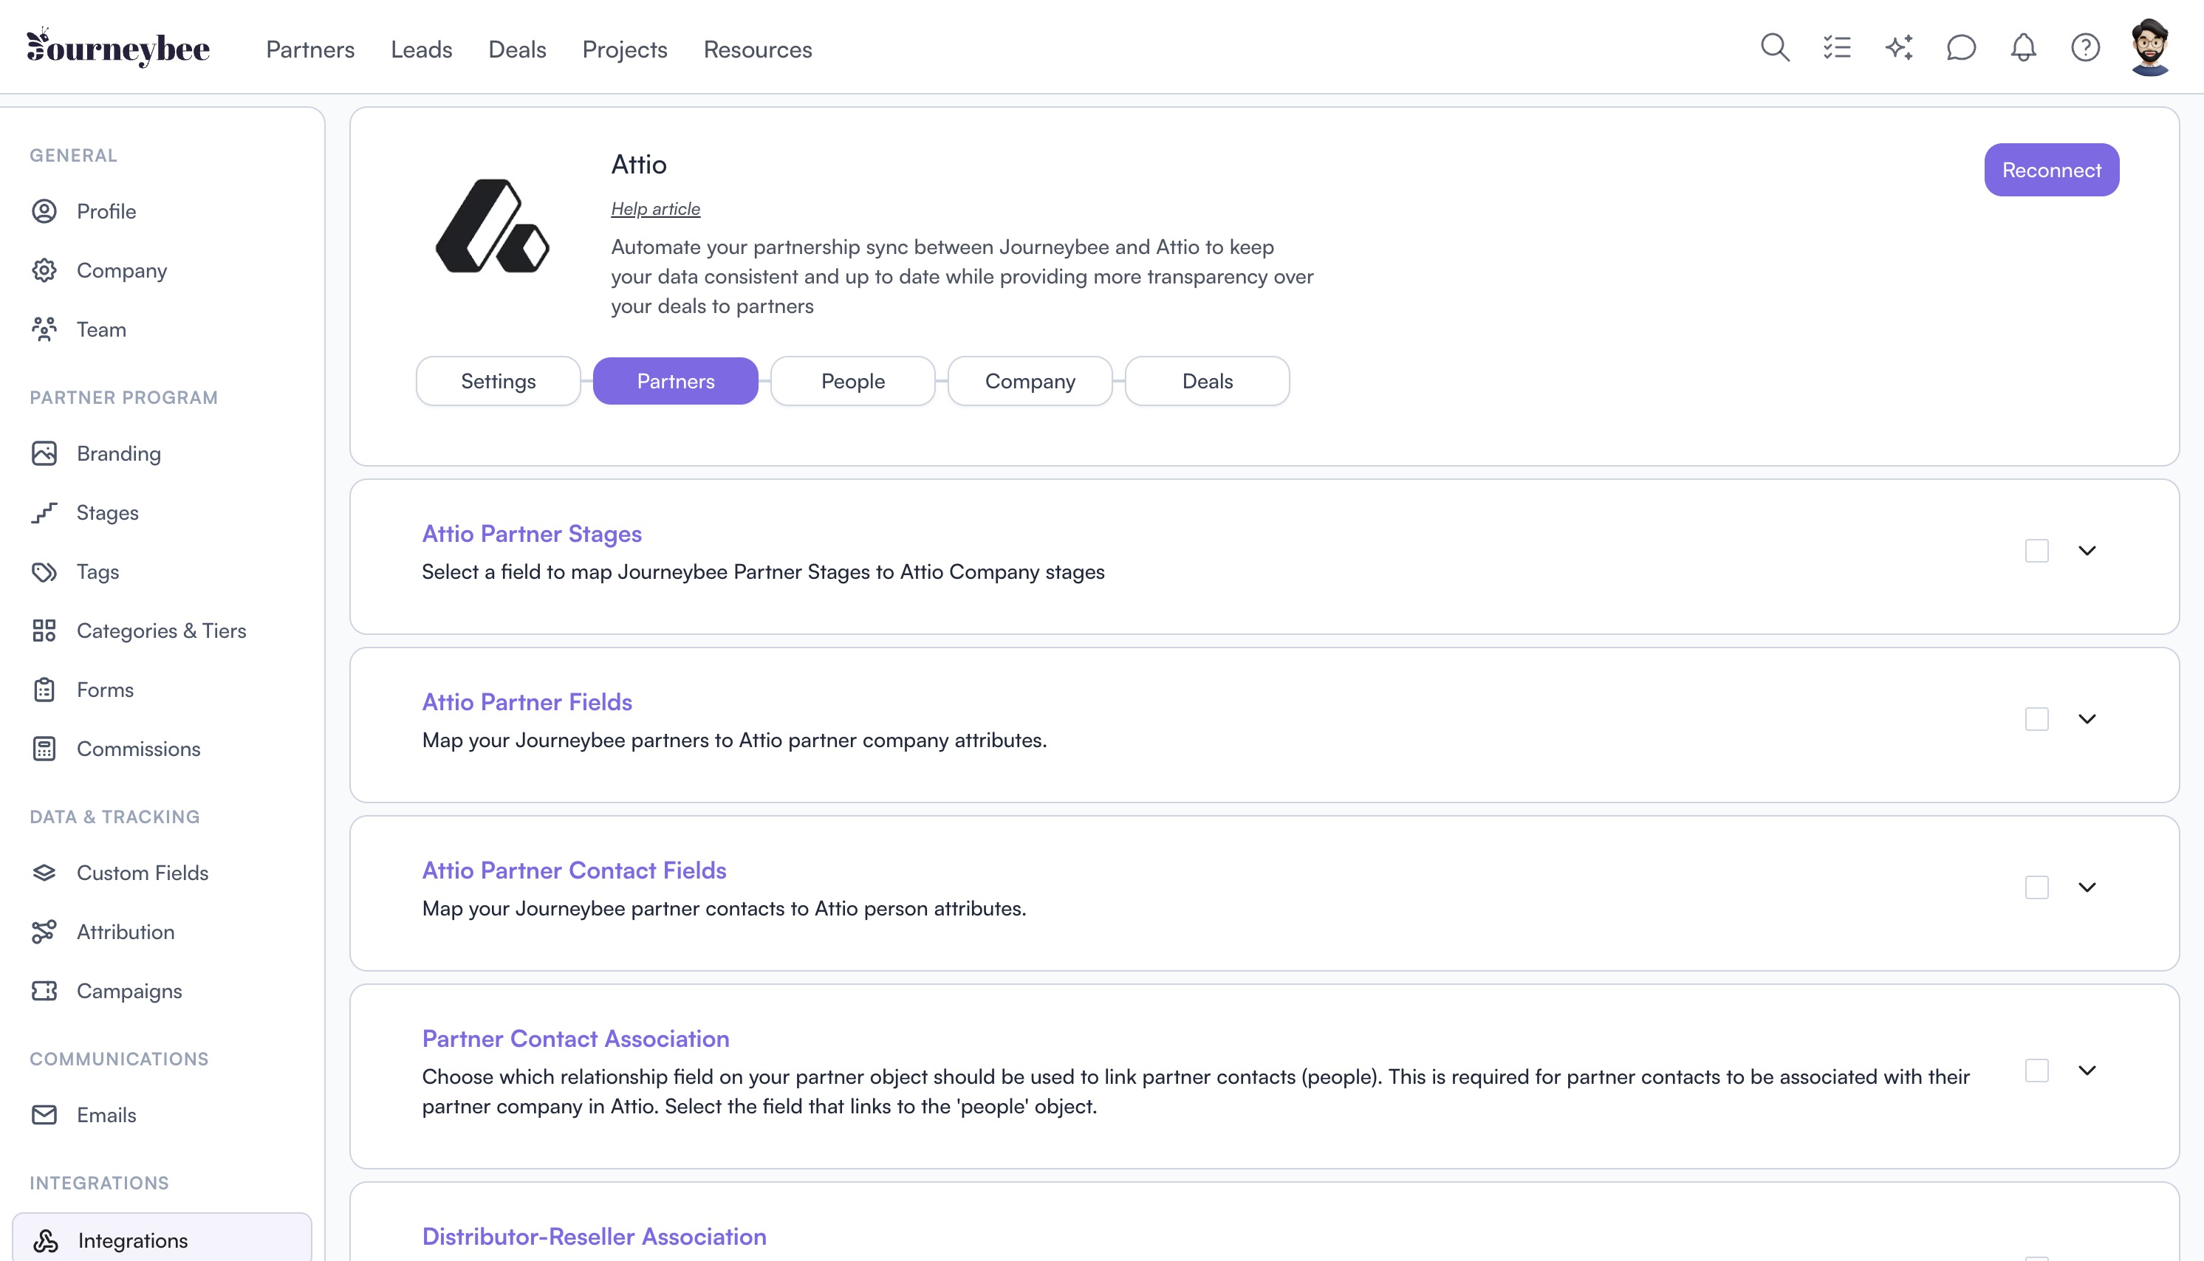Open the search icon in header
Viewport: 2204px width, 1261px height.
coord(1774,48)
